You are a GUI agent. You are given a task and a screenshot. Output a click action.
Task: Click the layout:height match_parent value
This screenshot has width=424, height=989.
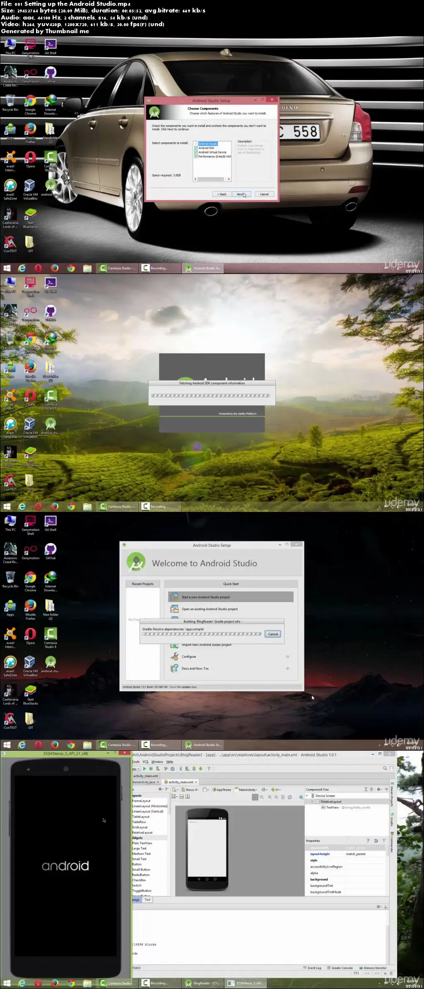click(356, 854)
